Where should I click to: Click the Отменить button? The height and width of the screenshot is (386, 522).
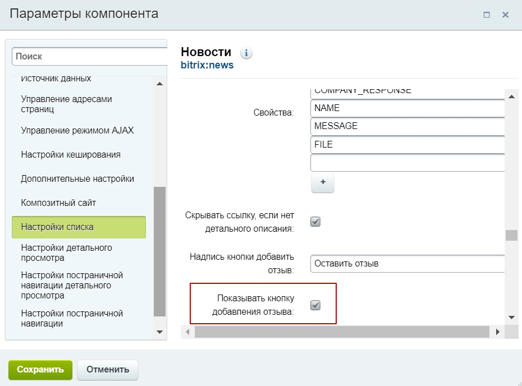point(107,369)
